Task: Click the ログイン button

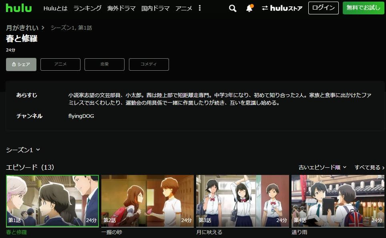Action: click(324, 8)
